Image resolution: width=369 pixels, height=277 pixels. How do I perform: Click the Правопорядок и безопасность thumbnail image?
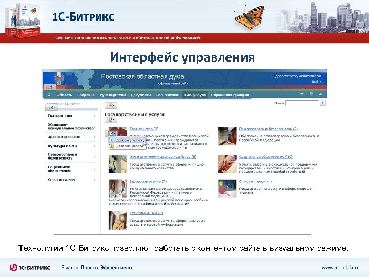click(x=228, y=136)
